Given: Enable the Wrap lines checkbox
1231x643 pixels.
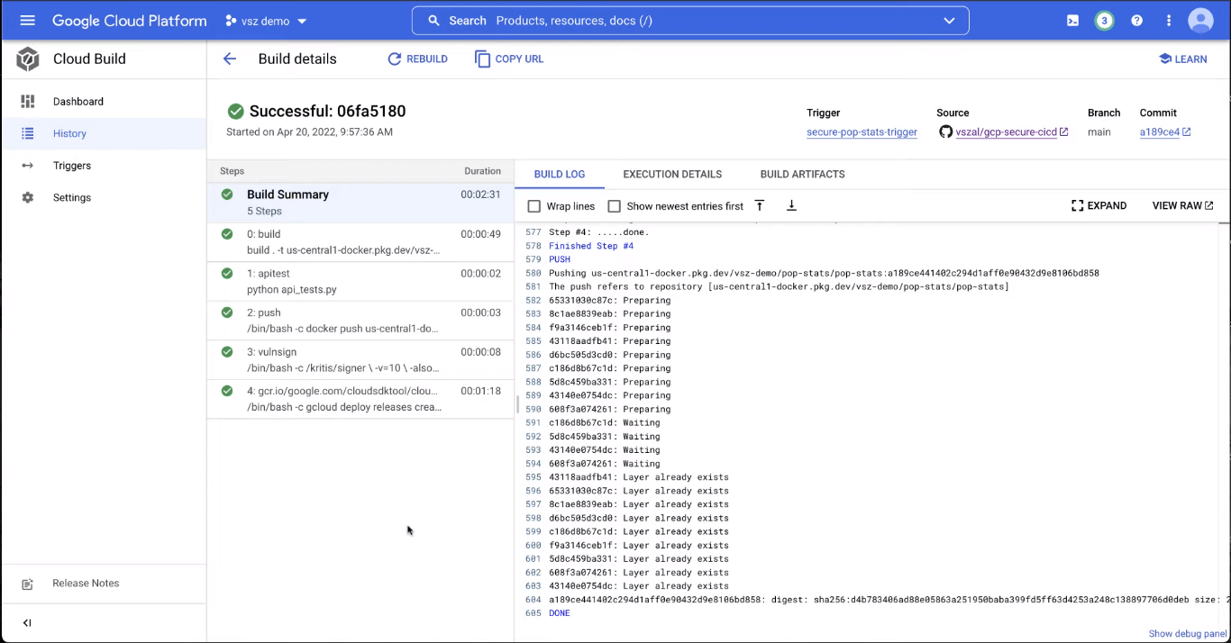Looking at the screenshot, I should 534,206.
